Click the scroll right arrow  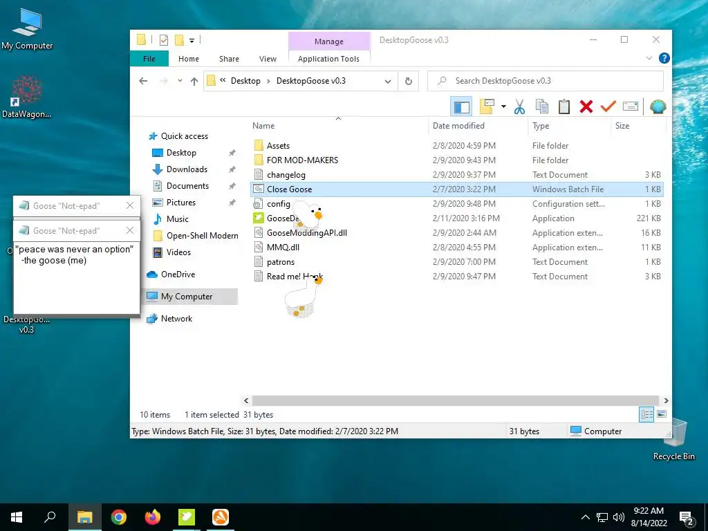coord(666,400)
